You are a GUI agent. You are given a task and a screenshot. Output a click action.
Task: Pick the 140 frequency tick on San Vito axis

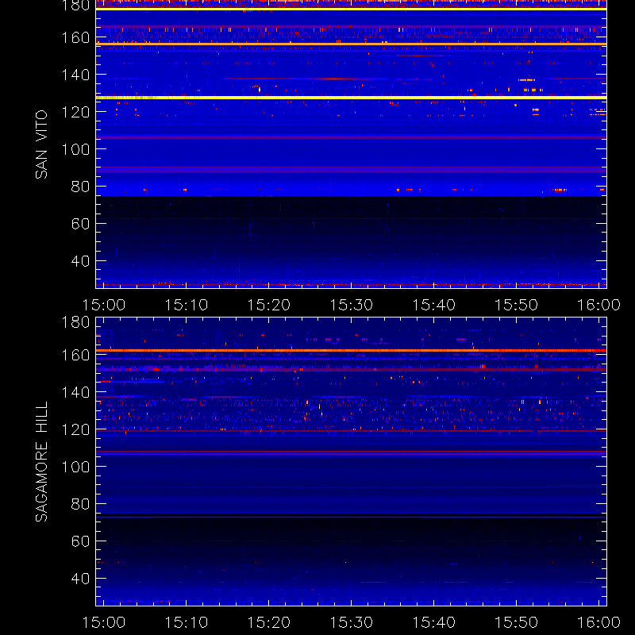(75, 75)
